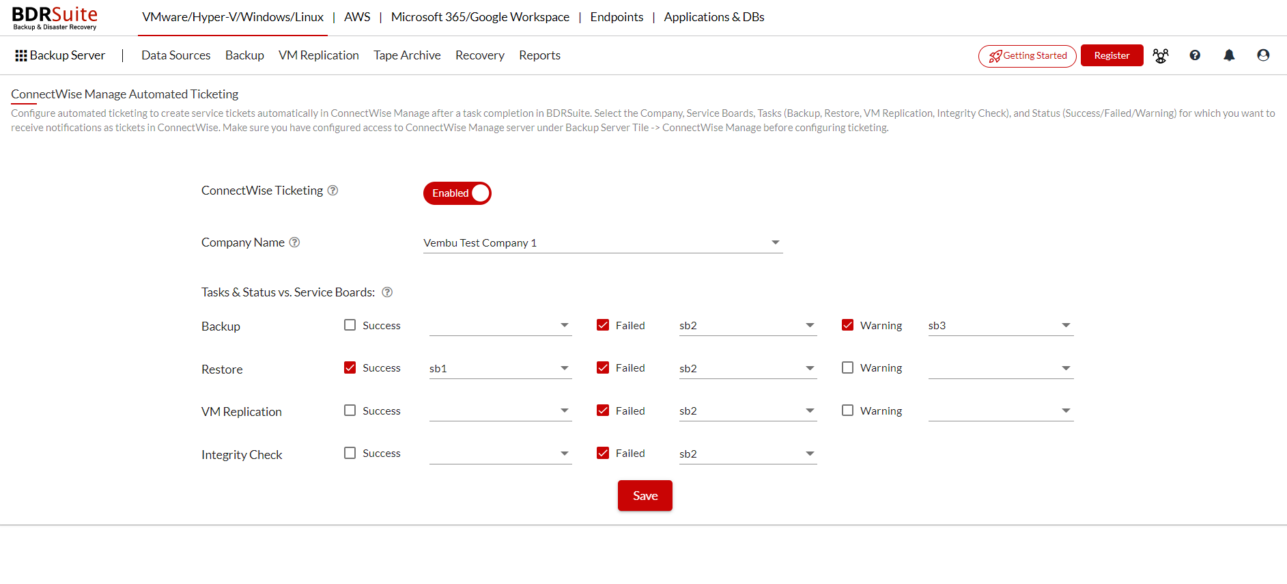Click the VM Replication row label in the task table

point(242,412)
